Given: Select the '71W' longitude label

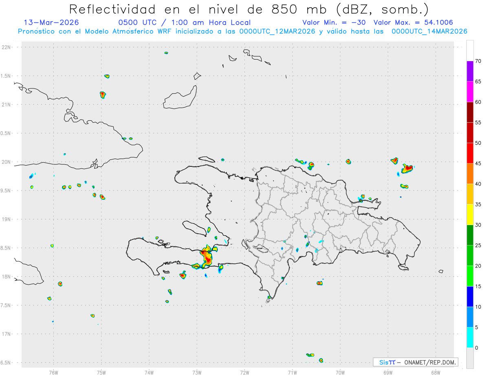Looking at the screenshot, I should (x=292, y=373).
